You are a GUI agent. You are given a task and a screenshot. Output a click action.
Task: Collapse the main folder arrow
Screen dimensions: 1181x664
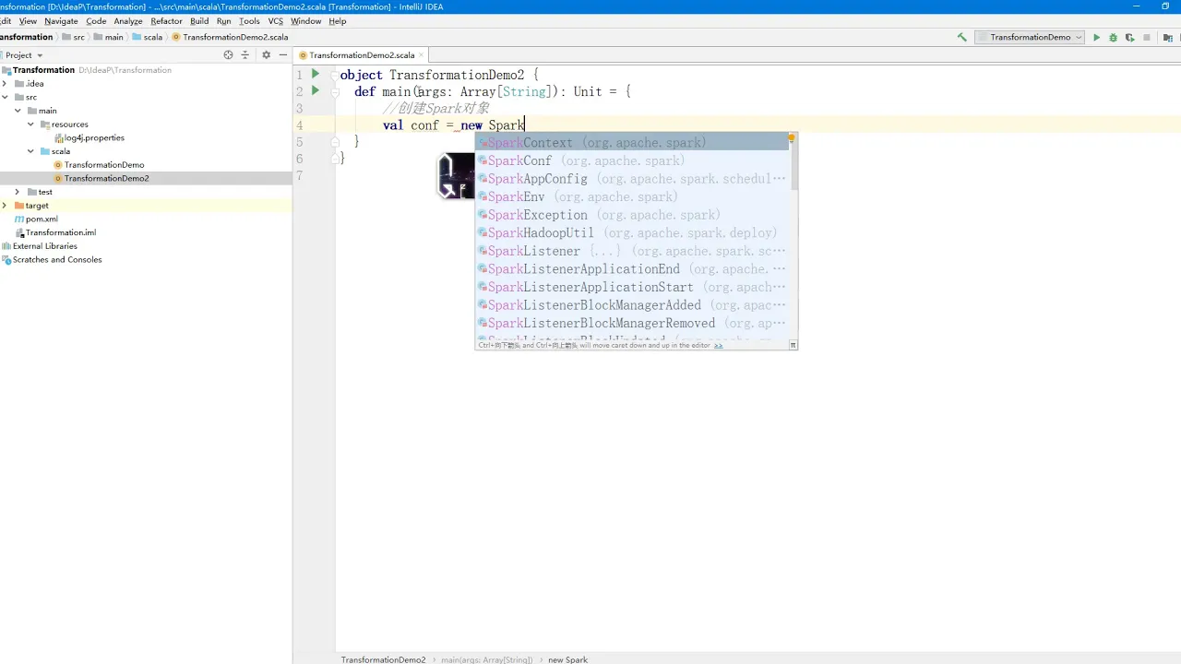[18, 111]
